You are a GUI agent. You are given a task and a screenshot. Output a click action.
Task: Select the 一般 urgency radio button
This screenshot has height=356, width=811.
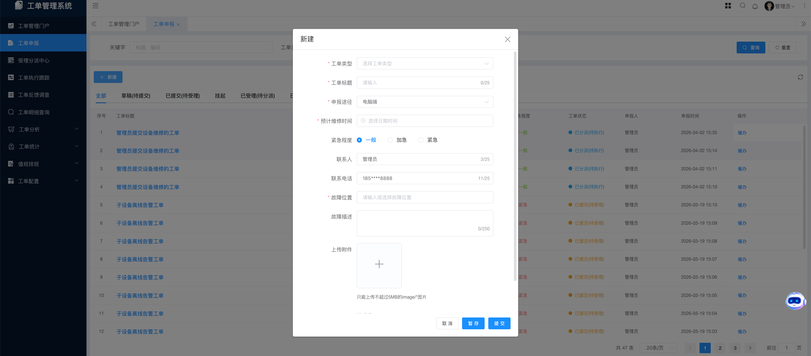pos(359,140)
